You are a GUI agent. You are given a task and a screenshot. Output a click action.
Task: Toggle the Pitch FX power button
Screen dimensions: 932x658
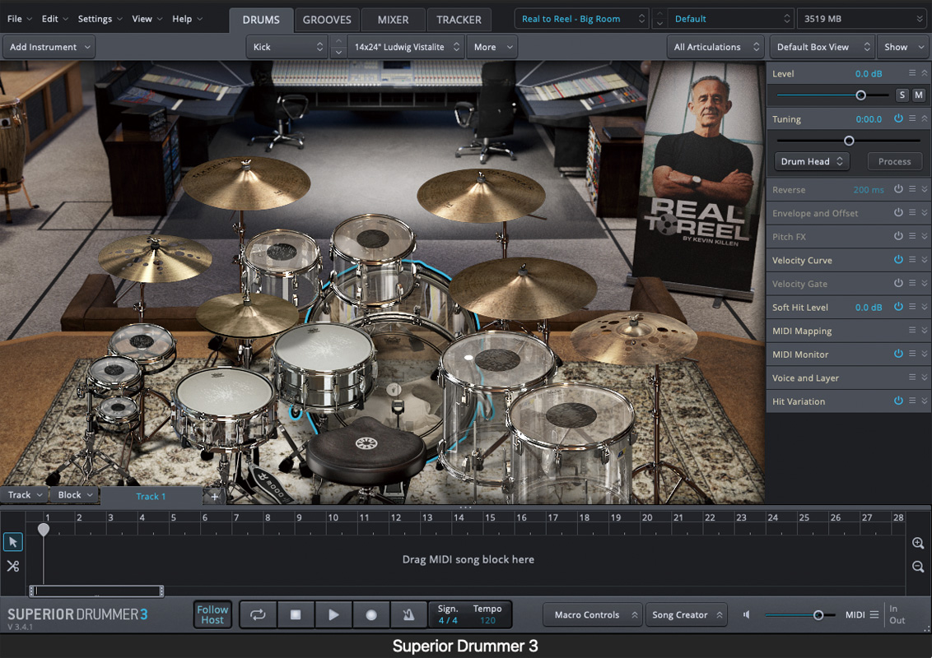coord(899,236)
